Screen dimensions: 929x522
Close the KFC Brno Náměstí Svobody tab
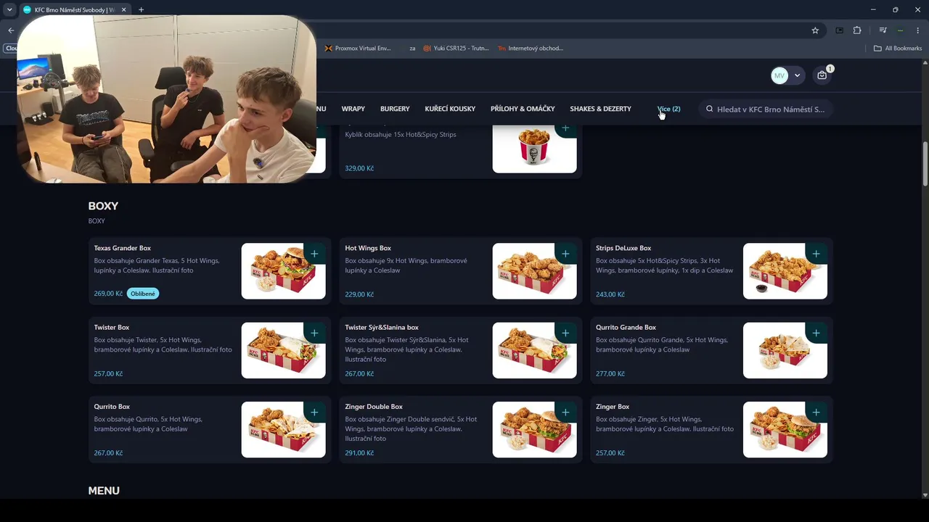[x=124, y=9]
